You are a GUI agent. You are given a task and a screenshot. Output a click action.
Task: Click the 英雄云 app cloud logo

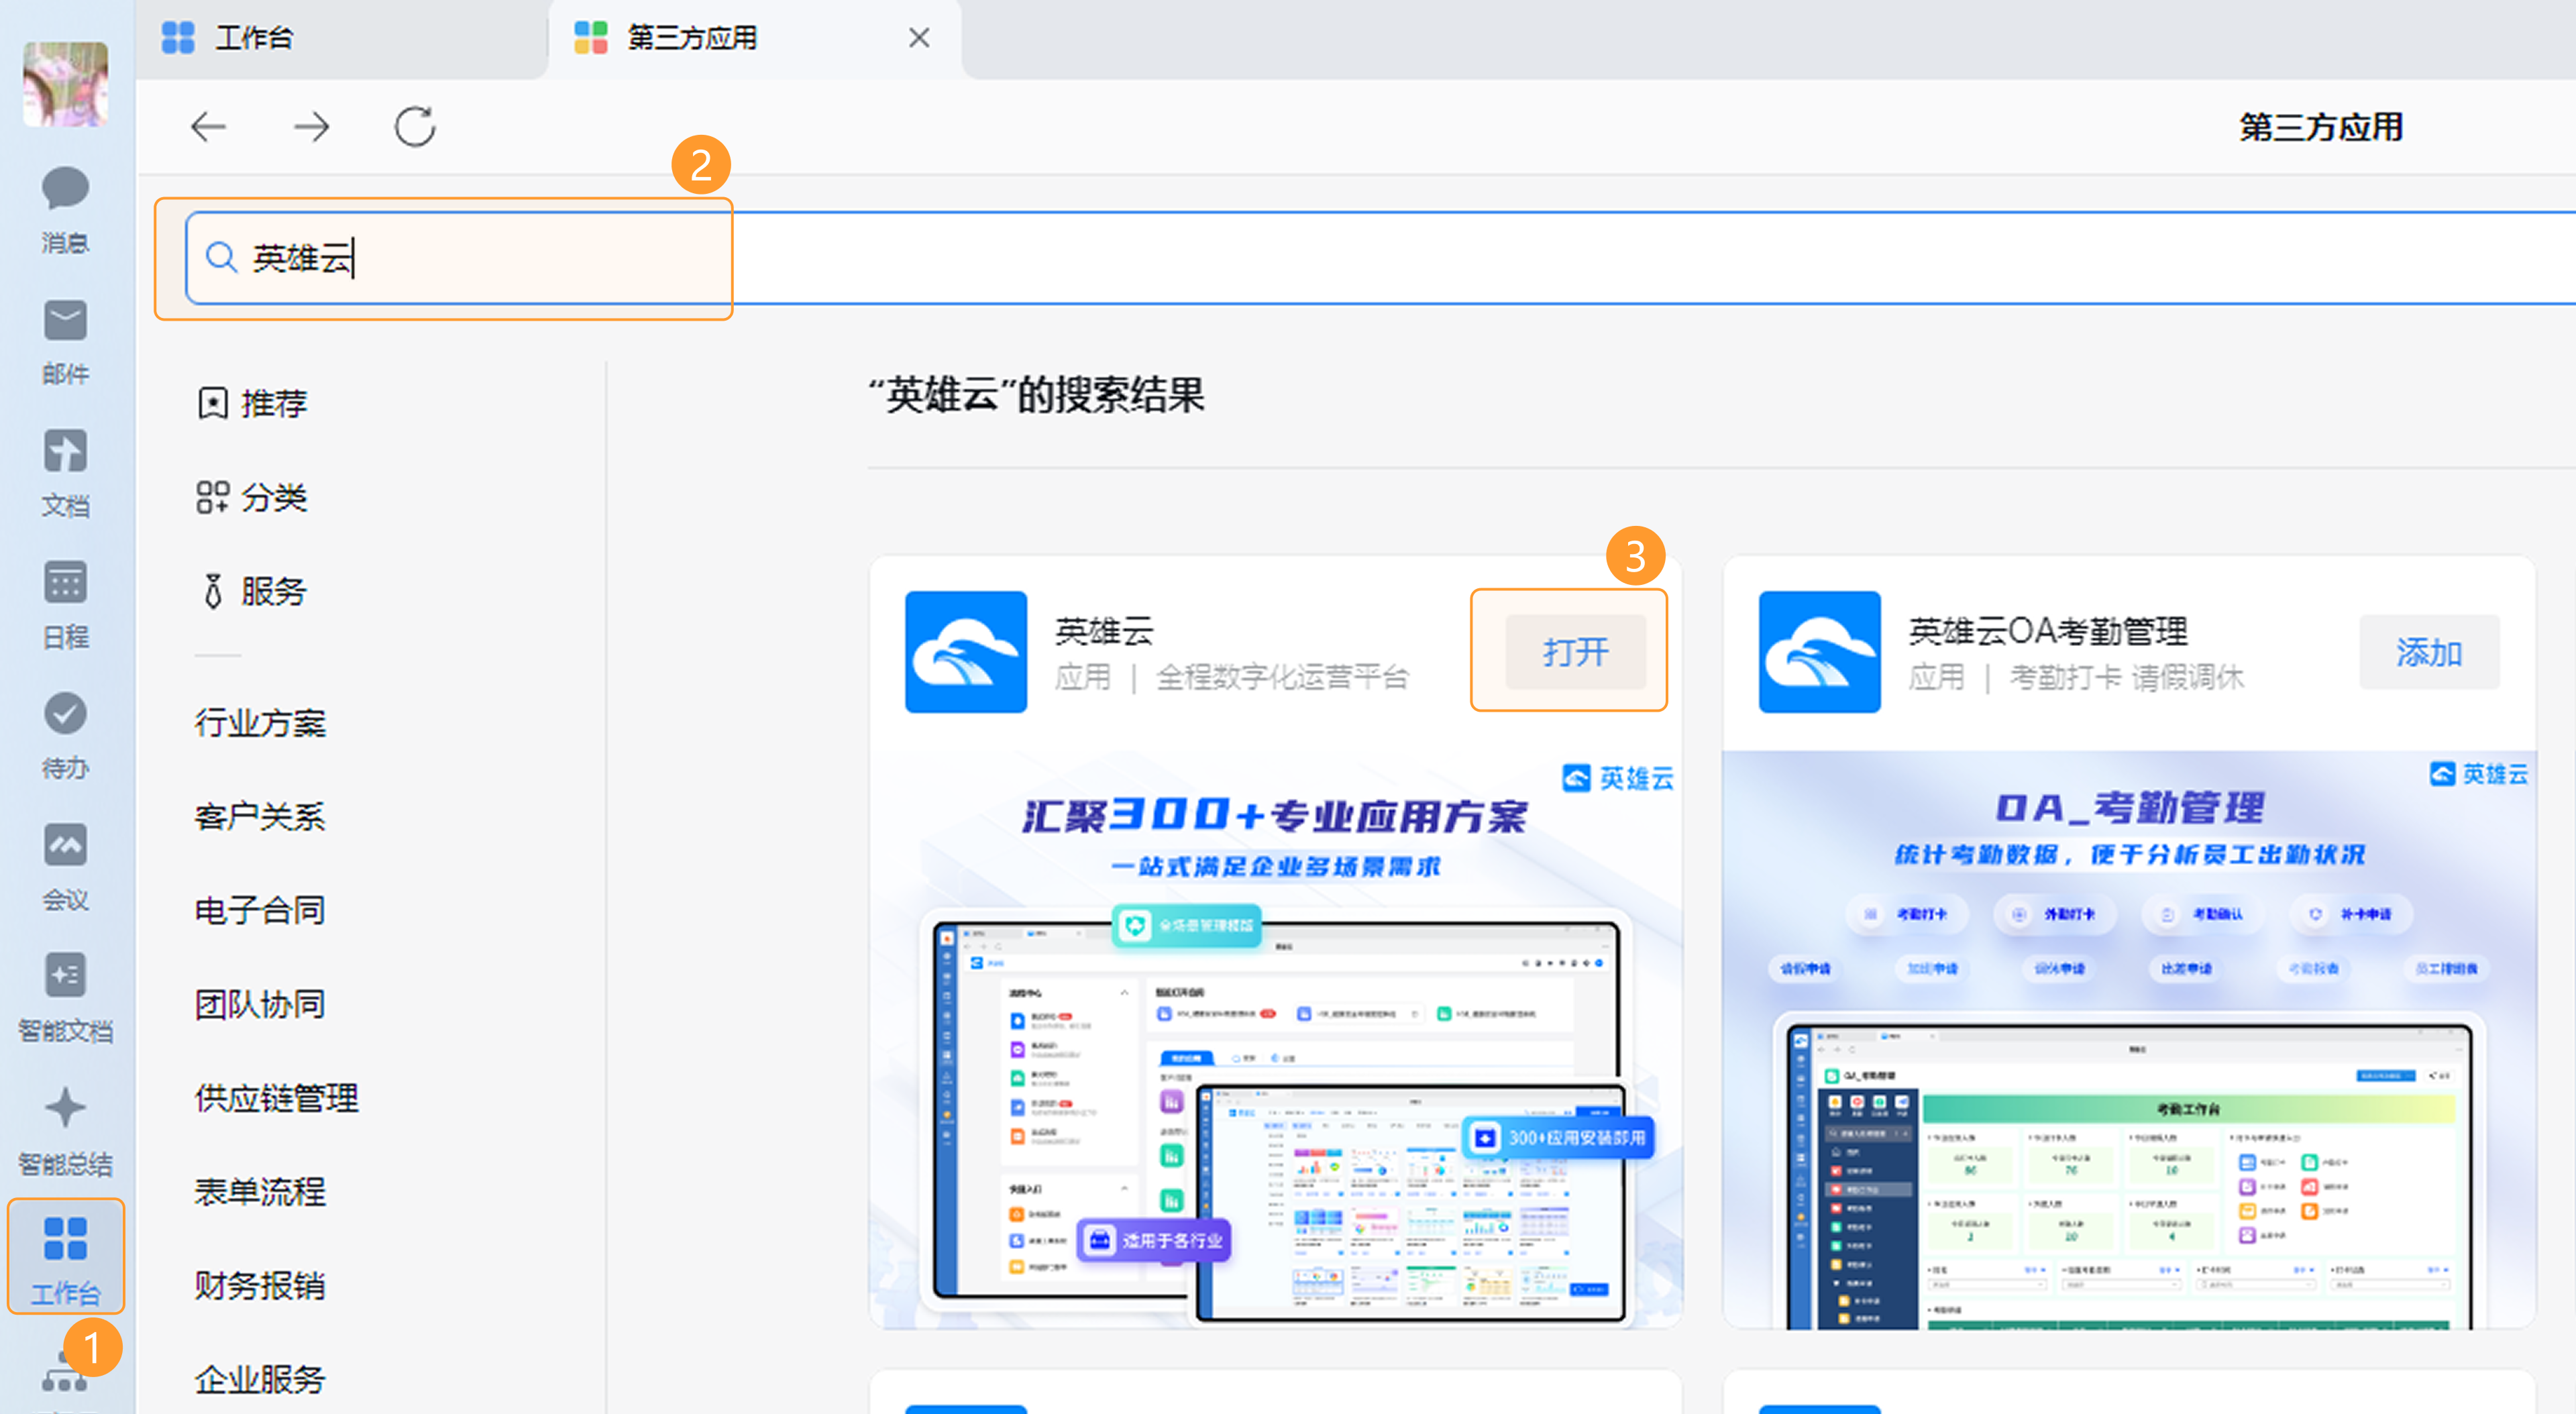(966, 652)
